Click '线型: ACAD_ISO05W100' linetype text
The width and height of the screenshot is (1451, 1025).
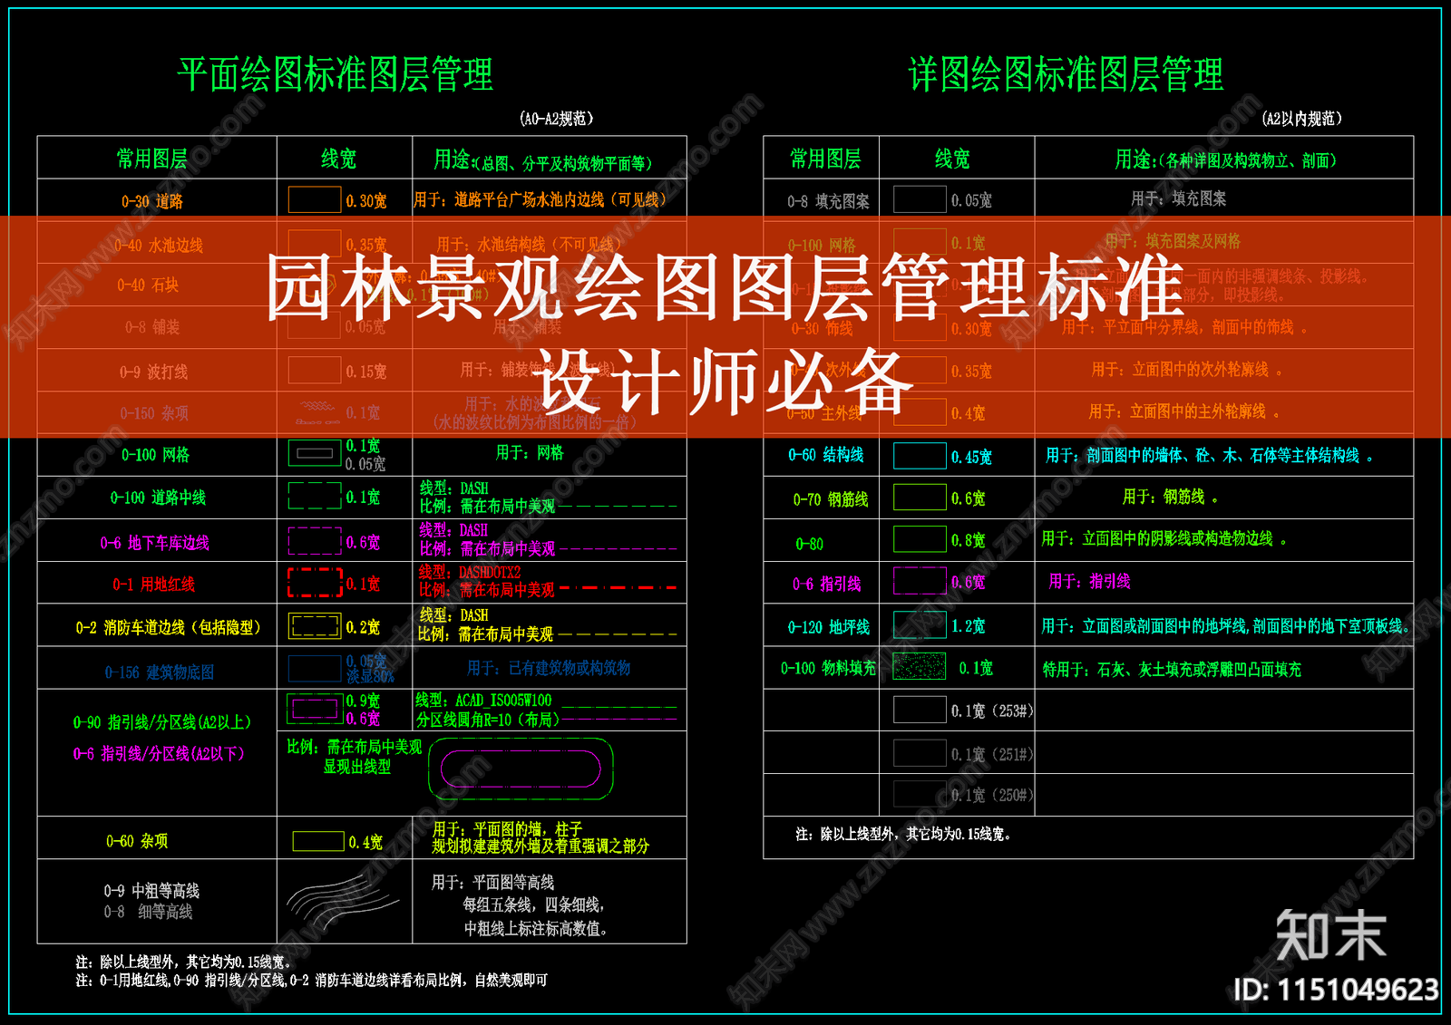pos(484,701)
